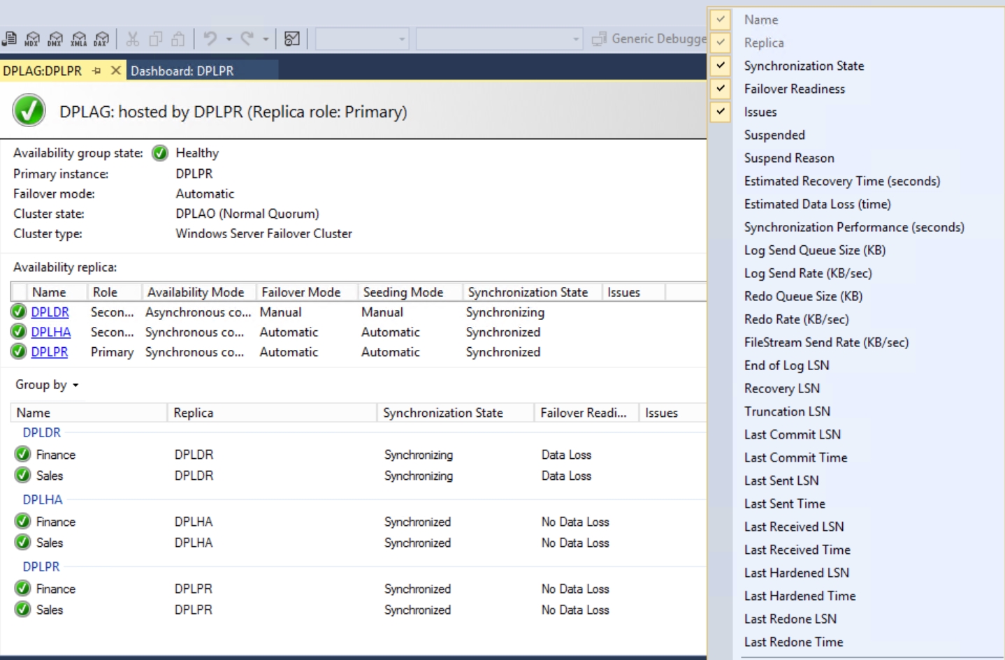Sort replicas by Seeding Mode column
1005x660 pixels.
(410, 292)
